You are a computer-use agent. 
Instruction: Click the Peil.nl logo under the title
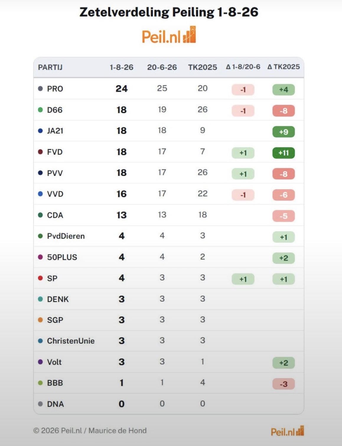(169, 35)
